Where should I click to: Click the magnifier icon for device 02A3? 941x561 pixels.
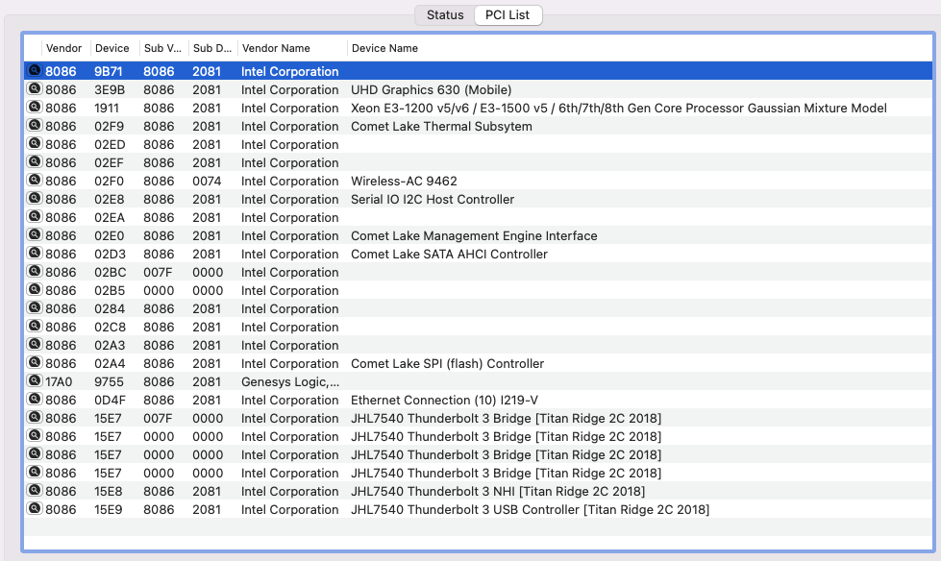(x=35, y=345)
